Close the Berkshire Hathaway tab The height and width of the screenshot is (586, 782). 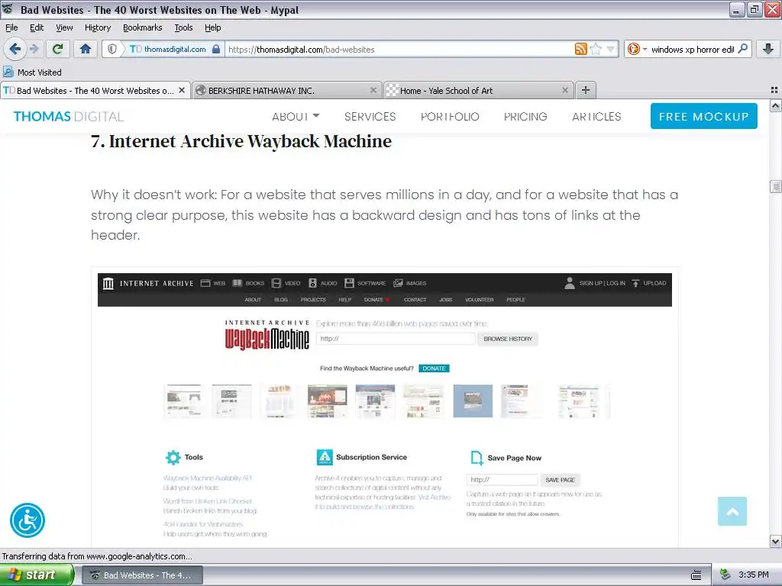373,90
